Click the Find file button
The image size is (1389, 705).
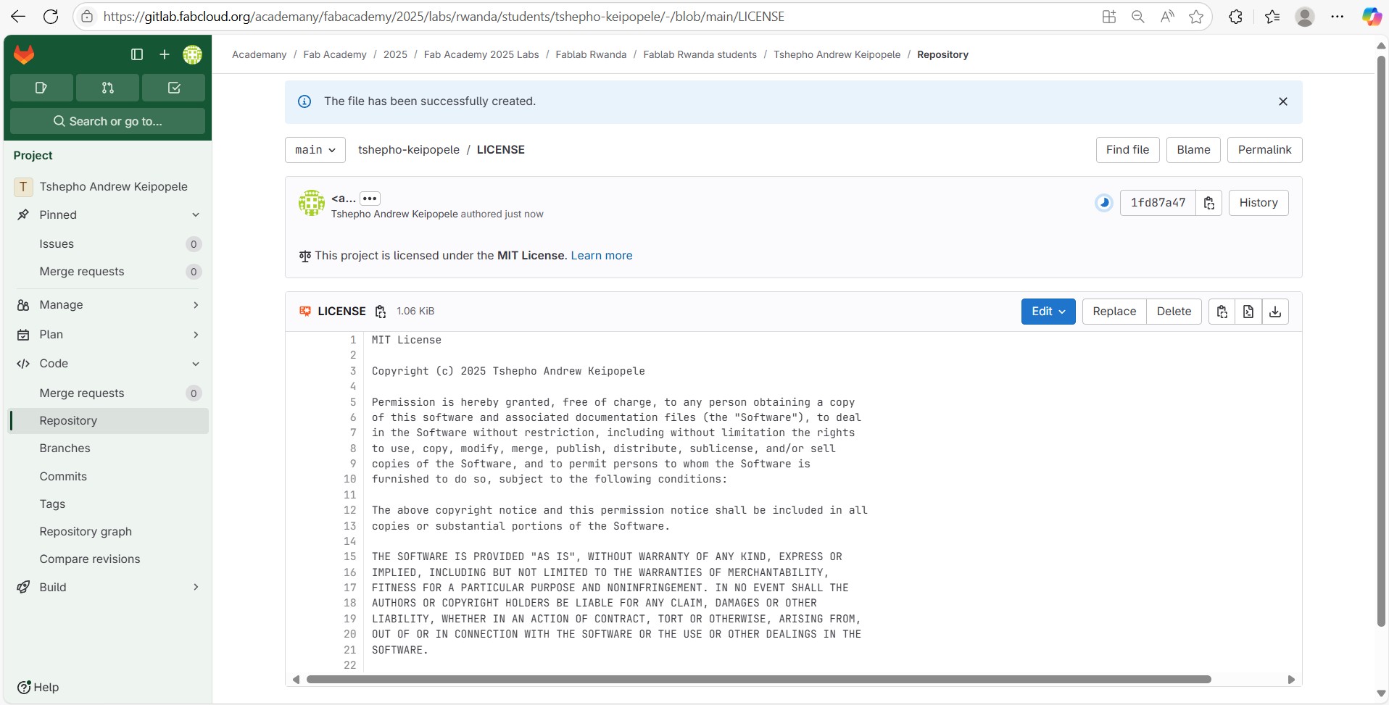[x=1127, y=150]
